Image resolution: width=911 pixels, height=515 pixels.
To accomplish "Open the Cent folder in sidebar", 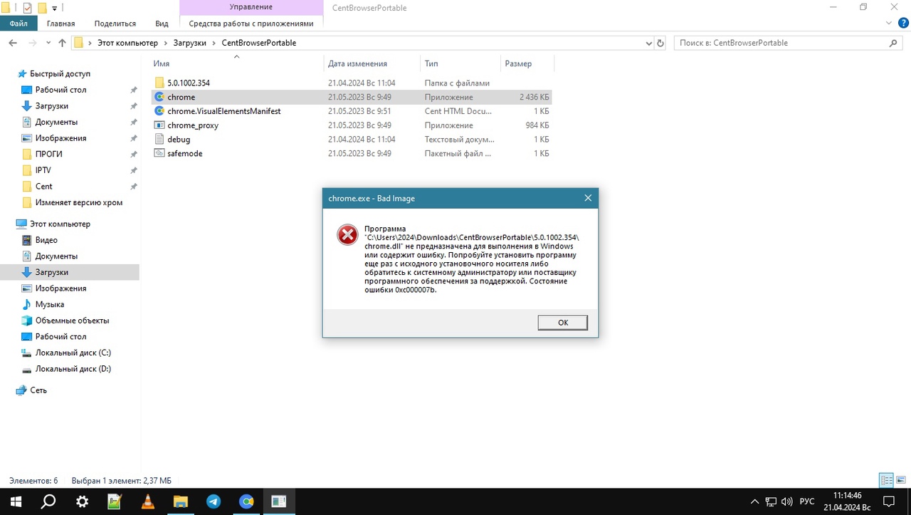I will pos(44,186).
